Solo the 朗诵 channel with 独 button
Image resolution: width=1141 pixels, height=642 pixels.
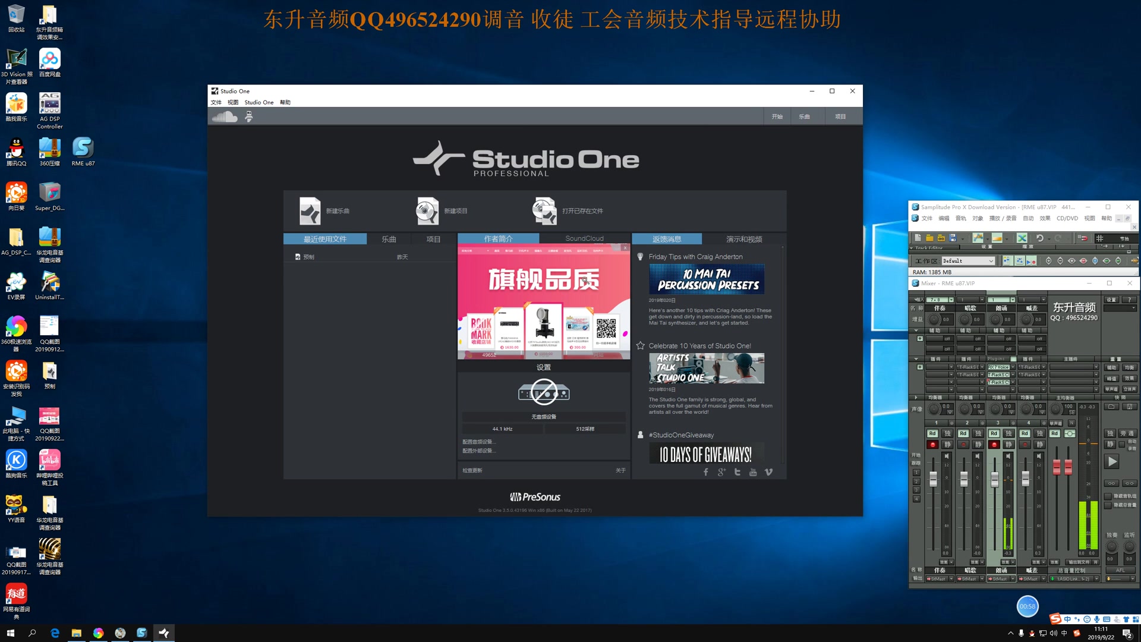[1008, 433]
